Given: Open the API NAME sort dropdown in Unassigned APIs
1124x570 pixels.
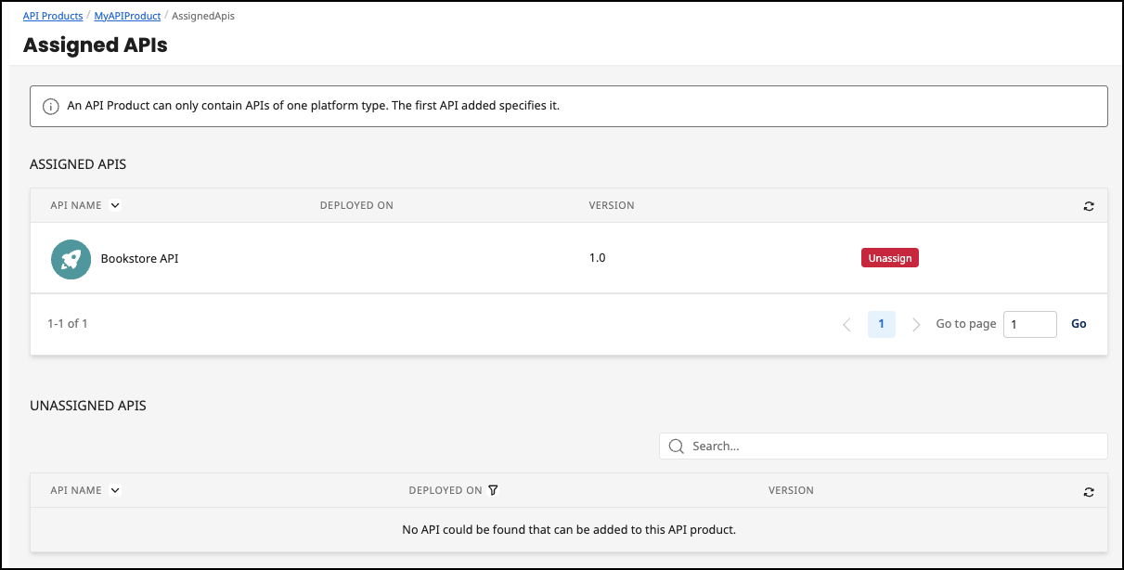Looking at the screenshot, I should coord(113,489).
